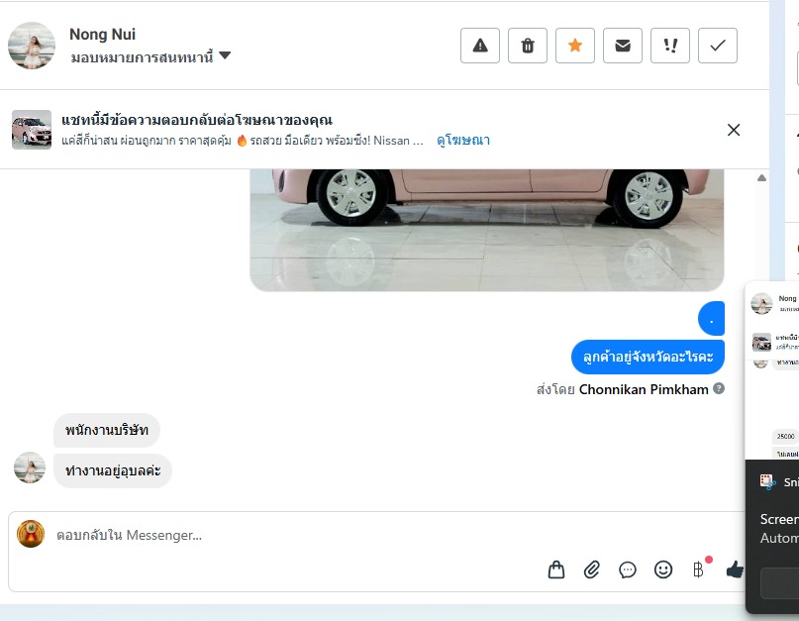The image size is (799, 621).
Task: Open the pink Nissan ad thumbnail
Action: pyautogui.click(x=32, y=130)
